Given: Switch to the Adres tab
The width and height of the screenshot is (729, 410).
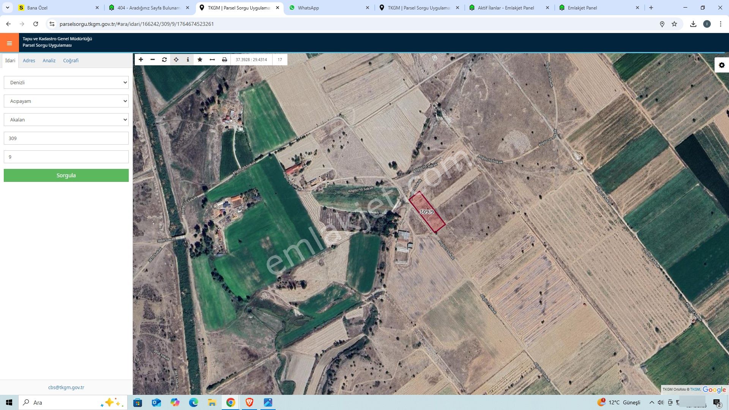Looking at the screenshot, I should [x=29, y=61].
